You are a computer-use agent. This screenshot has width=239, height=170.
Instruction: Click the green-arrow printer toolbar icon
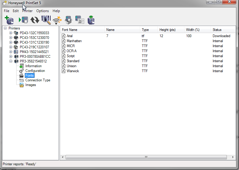[x=23, y=20]
